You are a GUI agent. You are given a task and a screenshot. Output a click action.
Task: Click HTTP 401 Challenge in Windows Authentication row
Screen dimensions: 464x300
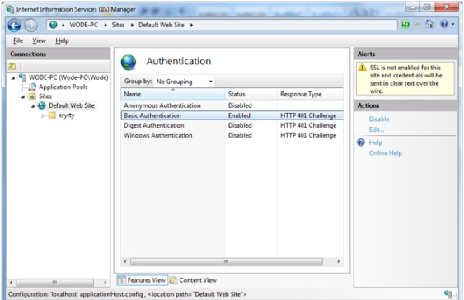[308, 135]
